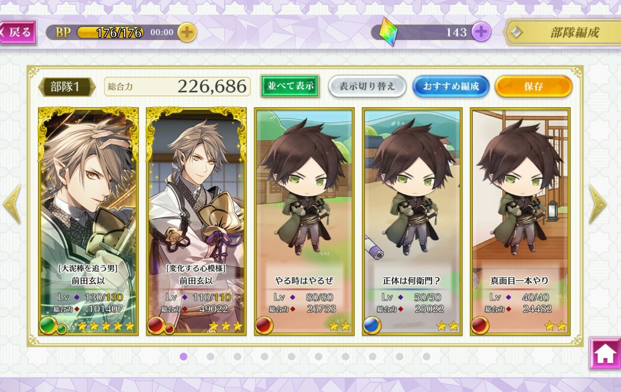Save the squad with 保存 button
Screen dimensions: 621x392
point(534,86)
